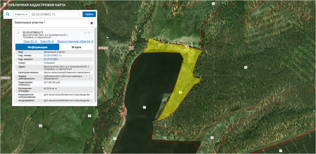Open the План КК link

point(47,41)
